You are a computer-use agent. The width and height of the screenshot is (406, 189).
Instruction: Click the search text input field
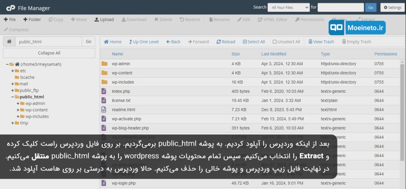tap(341, 7)
